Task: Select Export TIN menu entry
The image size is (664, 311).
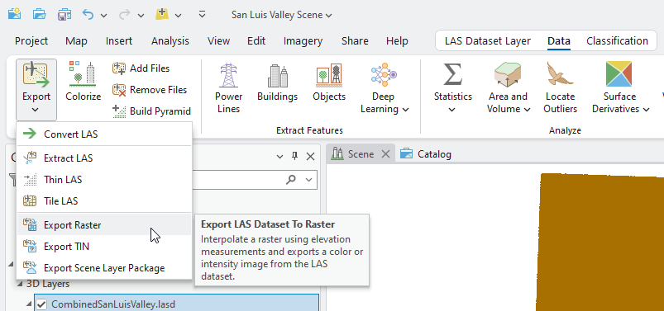Action: click(x=104, y=247)
